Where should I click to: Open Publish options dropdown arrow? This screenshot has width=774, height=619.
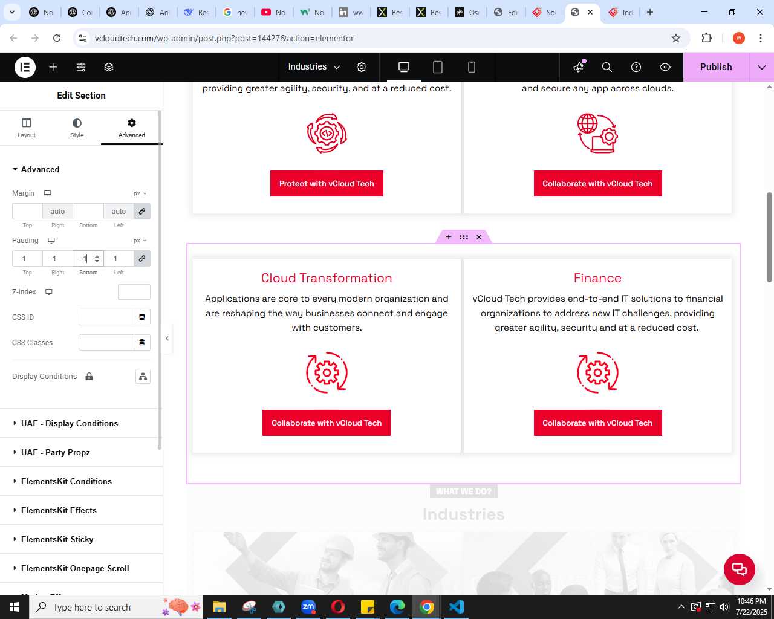tap(762, 67)
